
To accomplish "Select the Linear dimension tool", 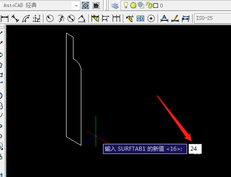I will [x=5, y=18].
